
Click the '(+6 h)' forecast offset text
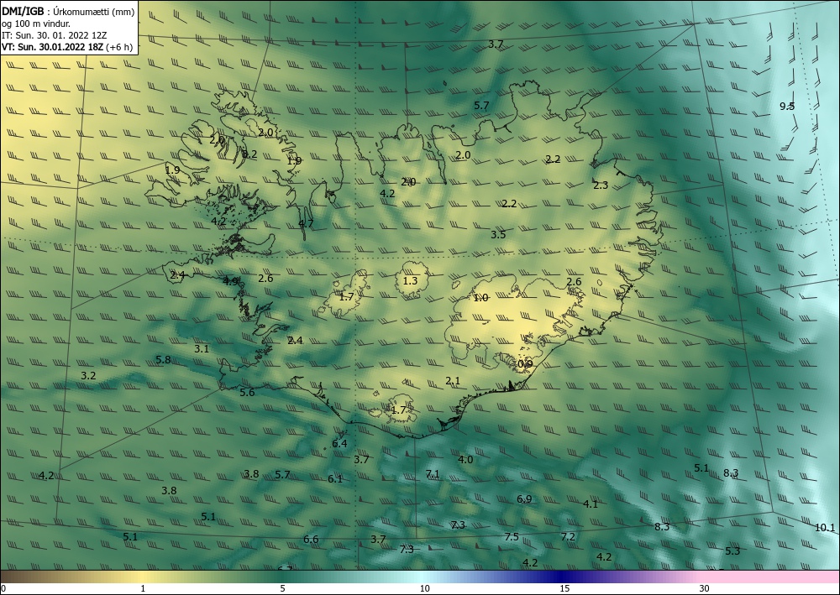[119, 47]
